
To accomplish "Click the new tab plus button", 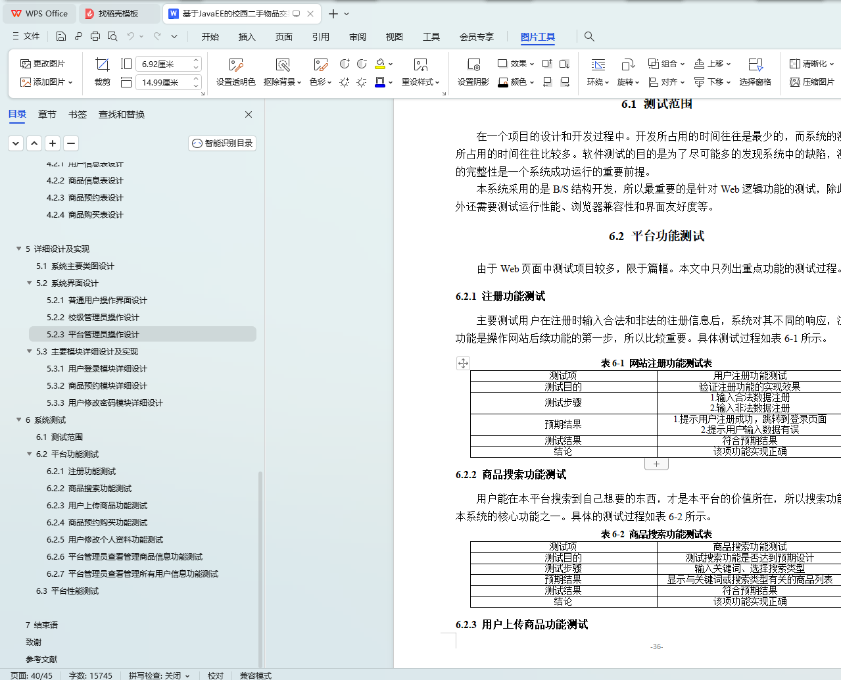I will click(x=333, y=14).
